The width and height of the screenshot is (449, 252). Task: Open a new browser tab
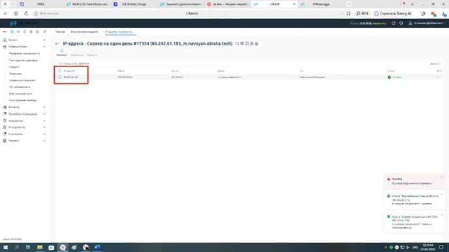point(348,5)
